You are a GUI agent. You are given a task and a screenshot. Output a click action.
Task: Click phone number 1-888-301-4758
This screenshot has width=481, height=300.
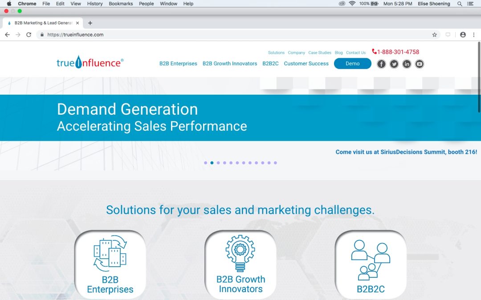(398, 52)
